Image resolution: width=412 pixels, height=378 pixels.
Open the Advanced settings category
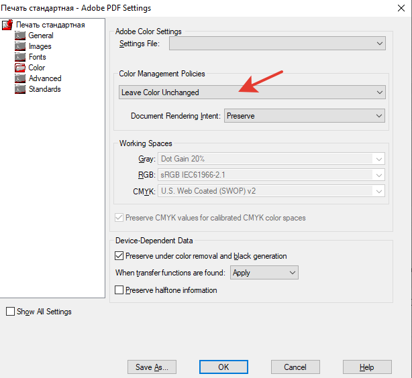[x=45, y=78]
